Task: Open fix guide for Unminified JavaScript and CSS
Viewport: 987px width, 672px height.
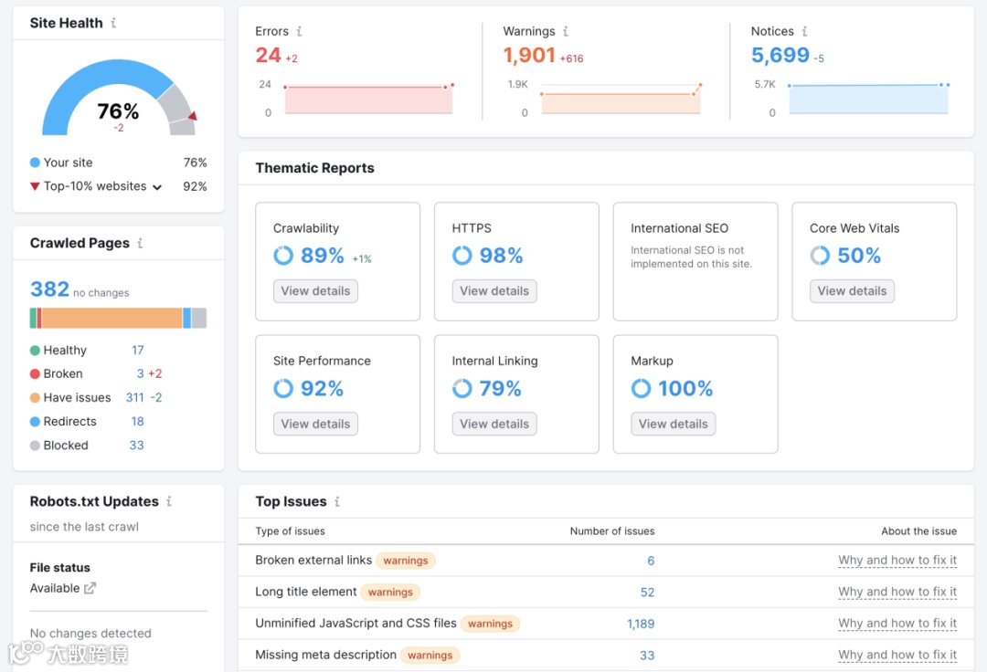Action: 897,623
